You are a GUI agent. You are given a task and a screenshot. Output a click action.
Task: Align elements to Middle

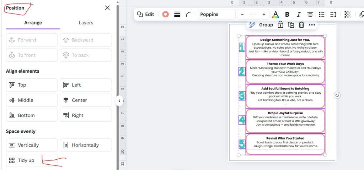(x=32, y=100)
